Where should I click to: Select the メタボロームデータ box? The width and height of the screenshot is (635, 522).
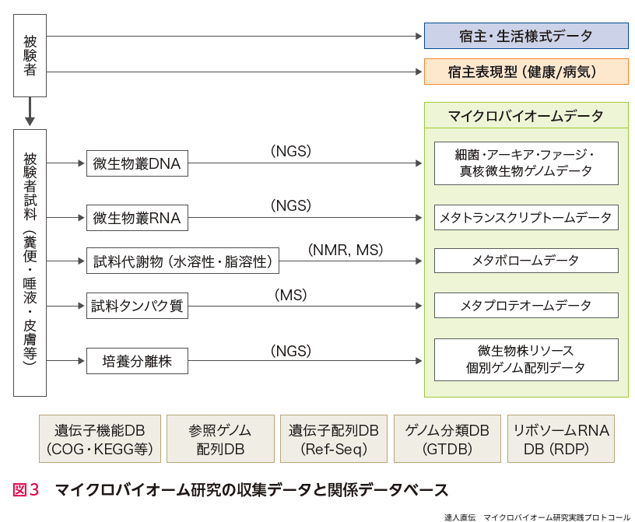526,261
